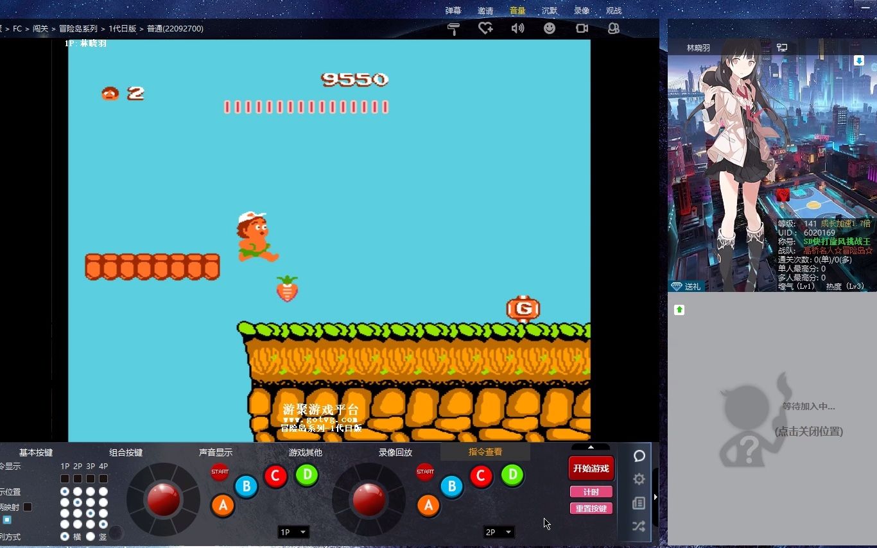
Task: Open the 1P player dropdown
Action: [293, 532]
